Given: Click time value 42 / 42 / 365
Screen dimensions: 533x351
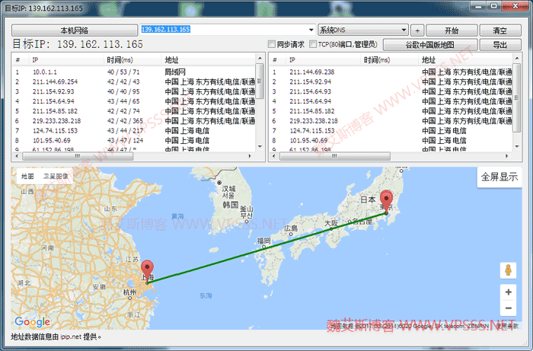Looking at the screenshot, I should pos(125,121).
